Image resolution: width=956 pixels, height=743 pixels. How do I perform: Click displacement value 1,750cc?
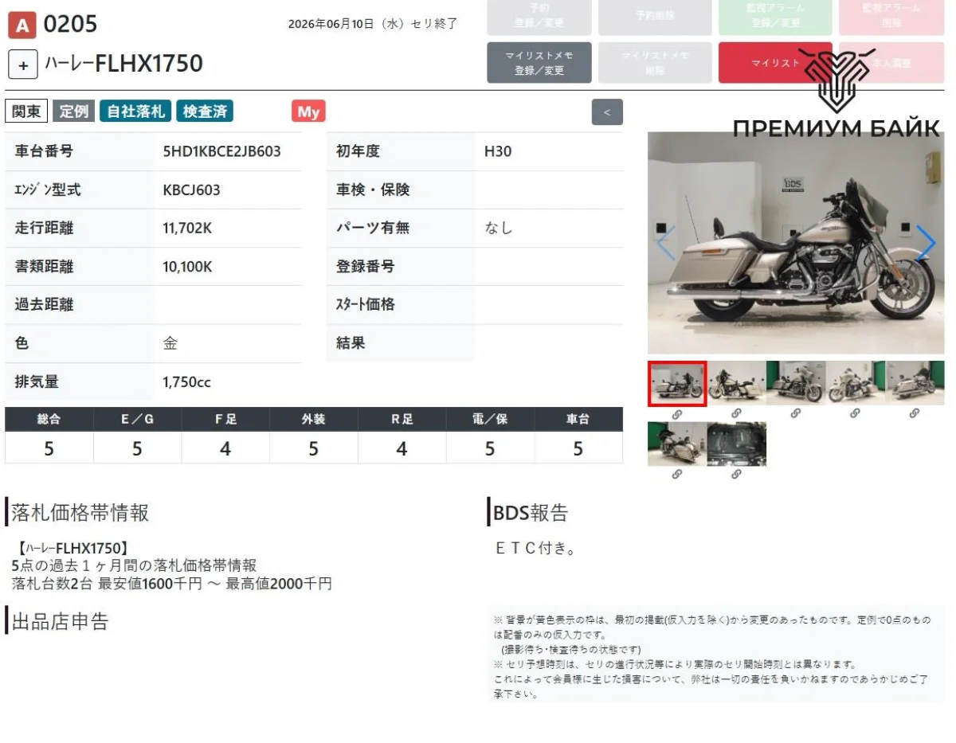coord(186,382)
